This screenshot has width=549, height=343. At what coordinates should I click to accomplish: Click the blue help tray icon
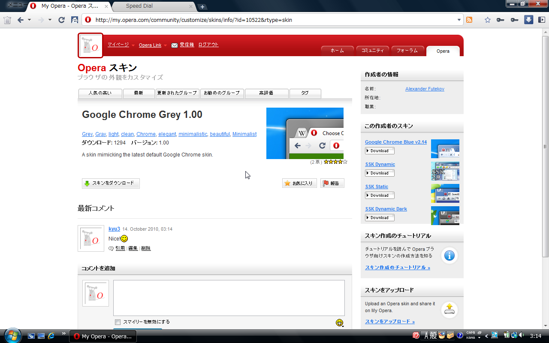coord(460,335)
